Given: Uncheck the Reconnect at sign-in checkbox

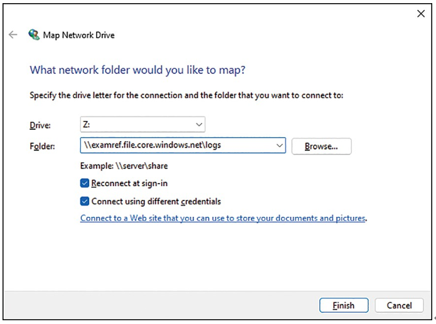Looking at the screenshot, I should coord(85,184).
